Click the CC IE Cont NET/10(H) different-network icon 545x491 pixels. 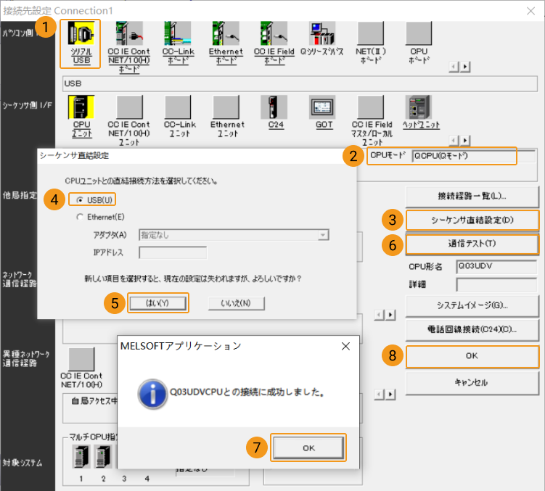coord(81,359)
